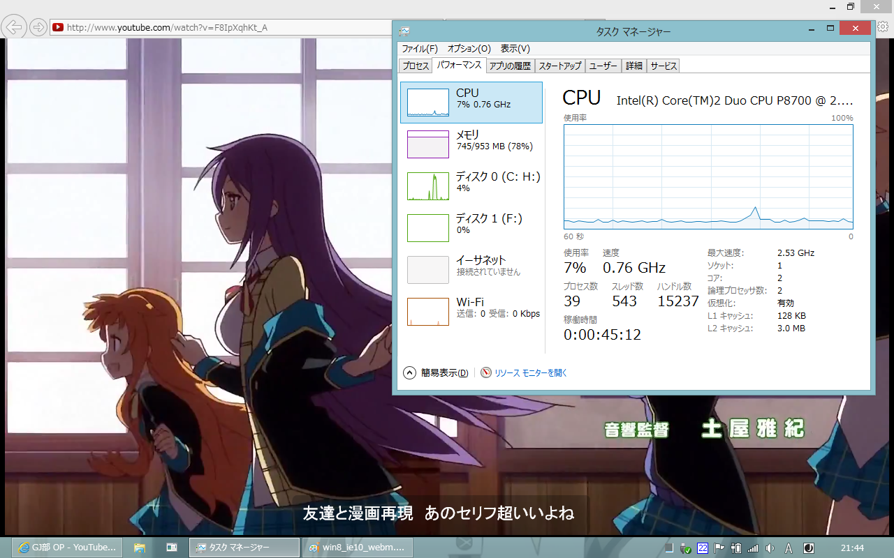Click the YouTube video subtitle text
Viewport: 894px width, 558px height.
coord(439,514)
